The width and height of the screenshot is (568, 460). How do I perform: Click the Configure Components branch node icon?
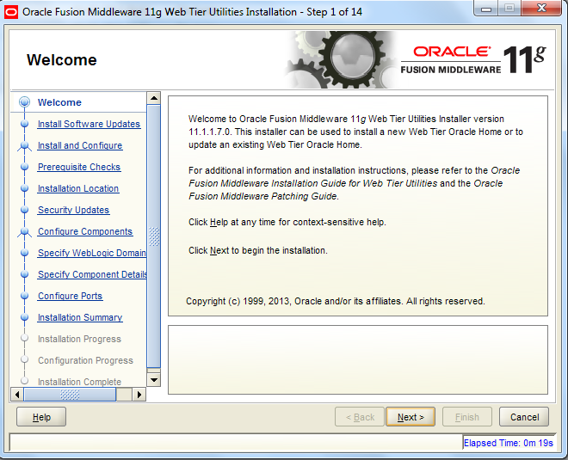(25, 232)
